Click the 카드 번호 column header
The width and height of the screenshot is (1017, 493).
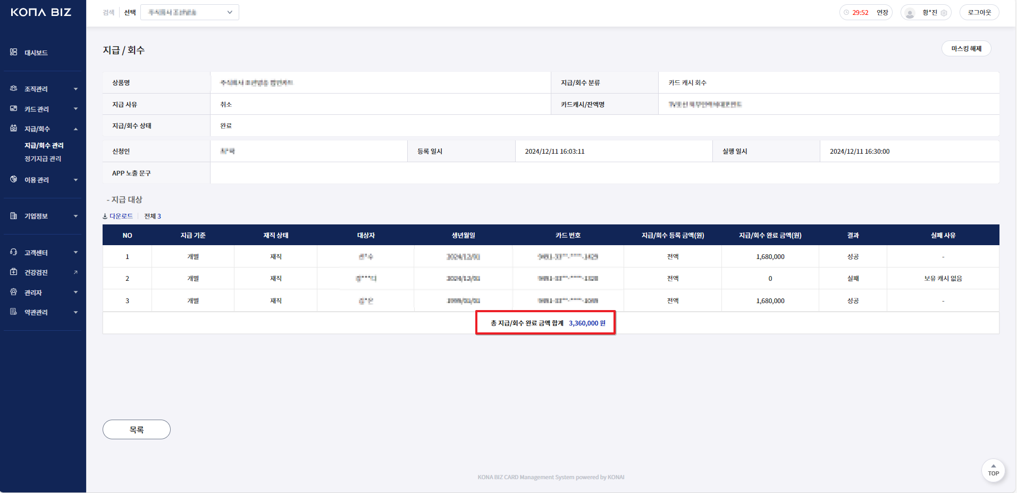point(568,235)
